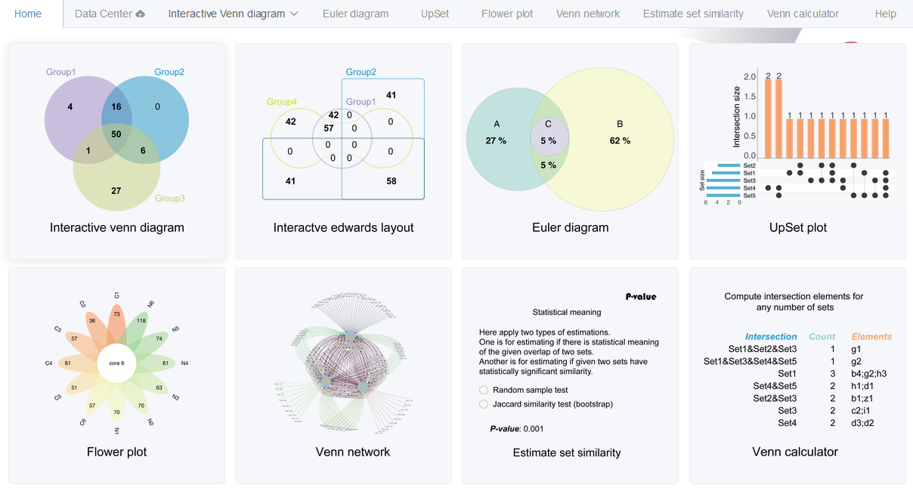Viewport: 913px width, 491px height.
Task: Go to the Flower plot menu item
Action: coord(507,14)
